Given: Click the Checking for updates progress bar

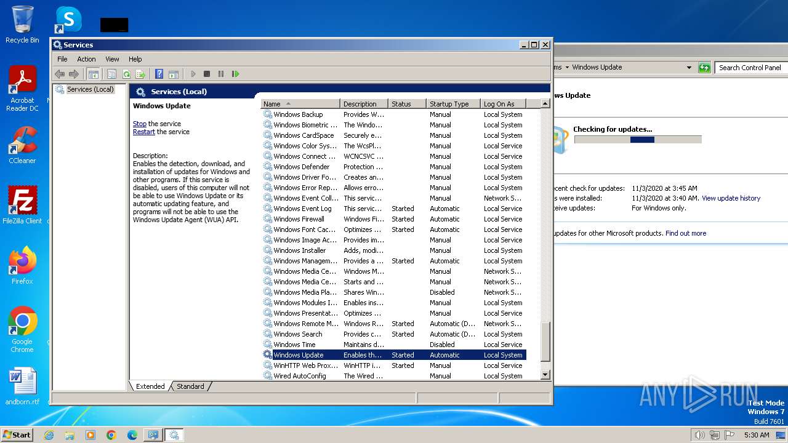Looking at the screenshot, I should (x=638, y=140).
